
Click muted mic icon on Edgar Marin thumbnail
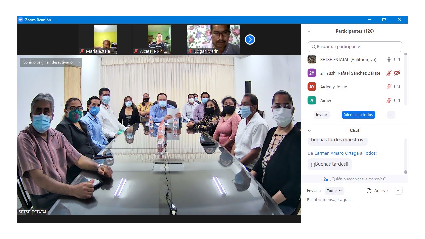(x=190, y=51)
